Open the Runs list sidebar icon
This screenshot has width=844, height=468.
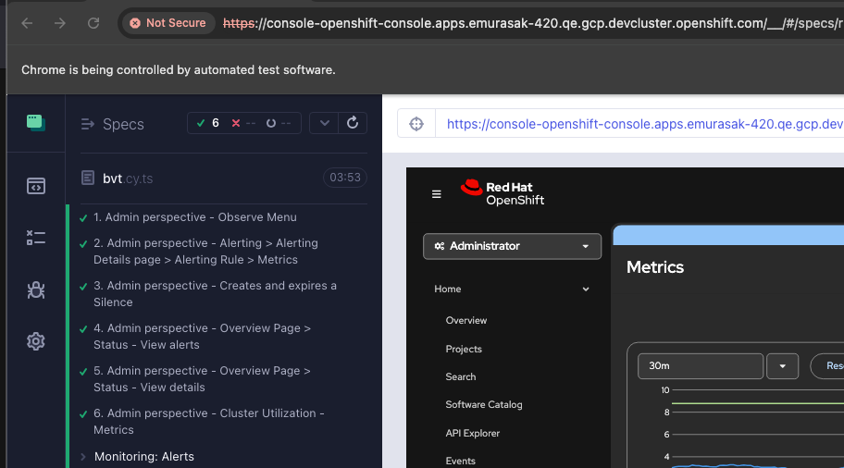point(35,238)
